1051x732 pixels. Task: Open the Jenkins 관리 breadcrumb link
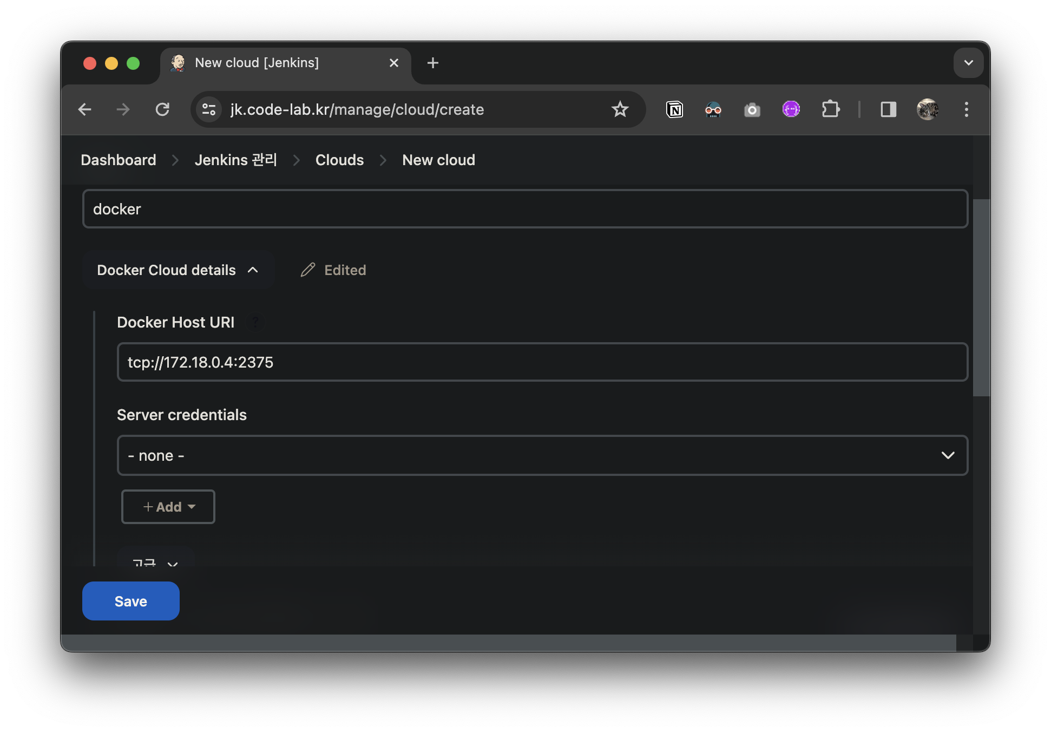pyautogui.click(x=235, y=160)
